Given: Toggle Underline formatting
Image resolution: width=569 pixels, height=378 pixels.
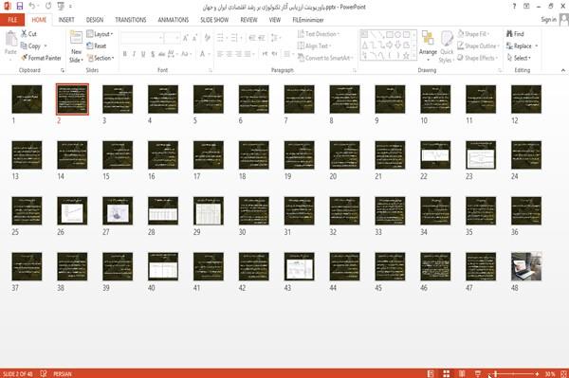Looking at the screenshot, I should tap(143, 54).
